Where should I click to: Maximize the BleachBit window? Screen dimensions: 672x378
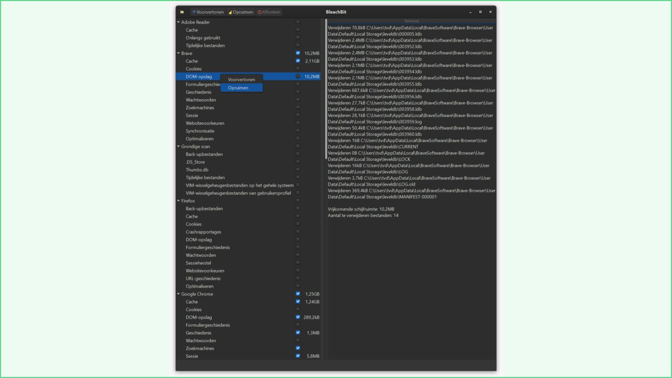click(480, 12)
